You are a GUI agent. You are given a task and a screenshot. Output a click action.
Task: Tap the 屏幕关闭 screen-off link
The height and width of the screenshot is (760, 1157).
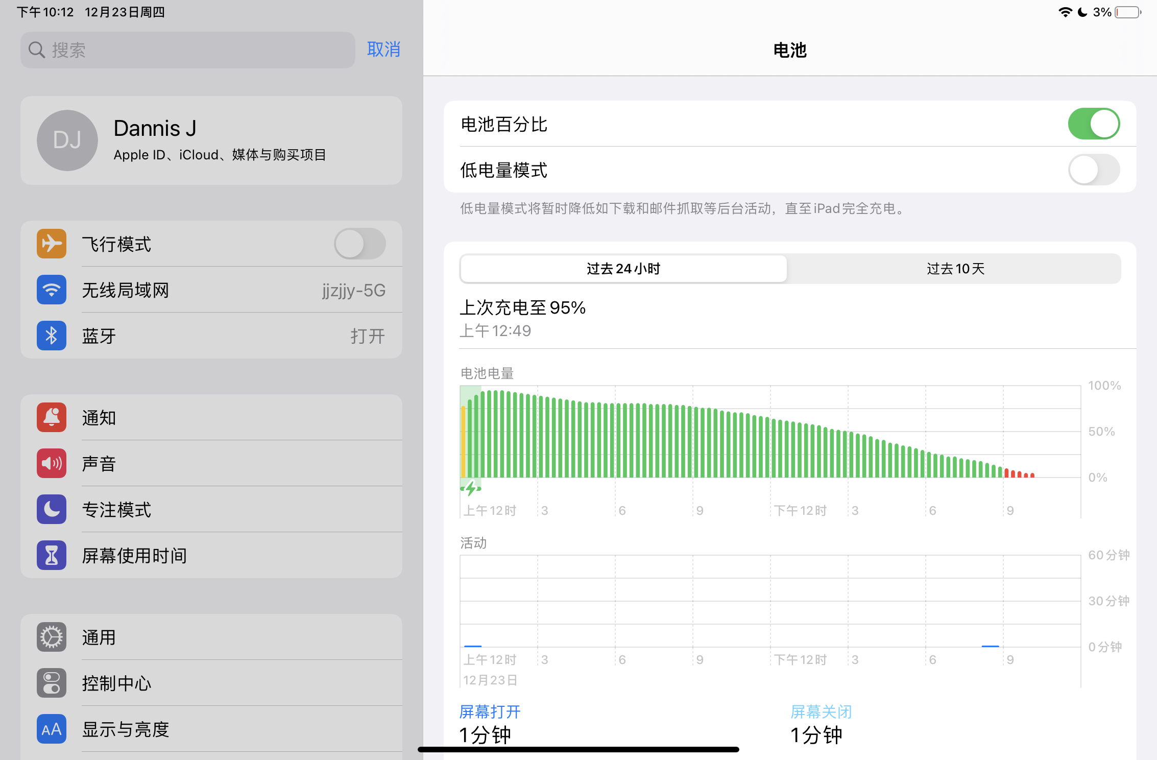click(x=821, y=711)
